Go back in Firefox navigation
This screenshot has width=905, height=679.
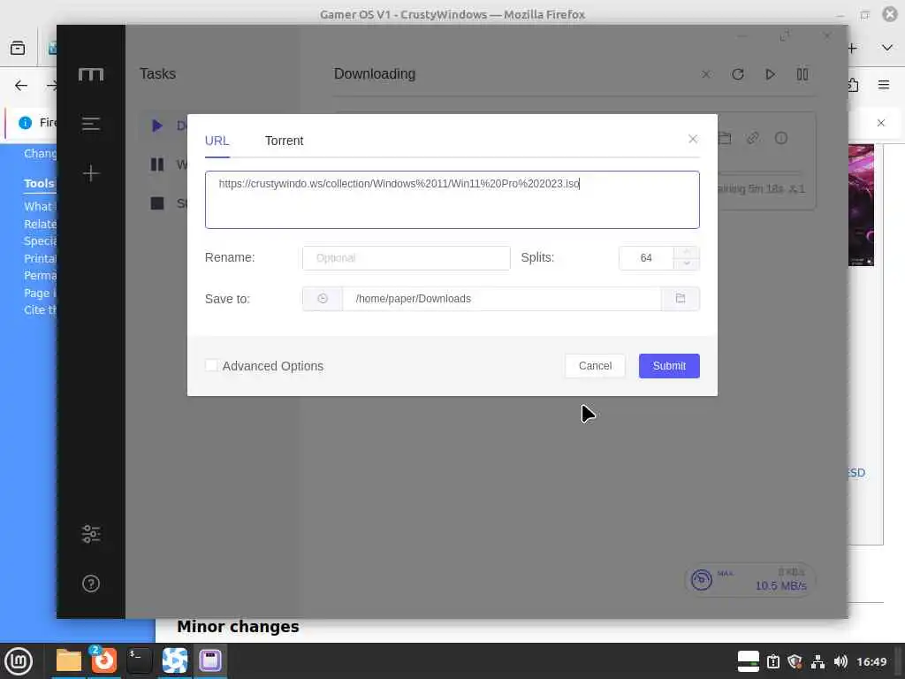(x=21, y=86)
